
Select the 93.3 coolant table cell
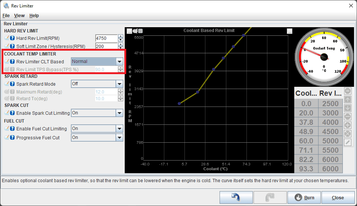[306, 169]
